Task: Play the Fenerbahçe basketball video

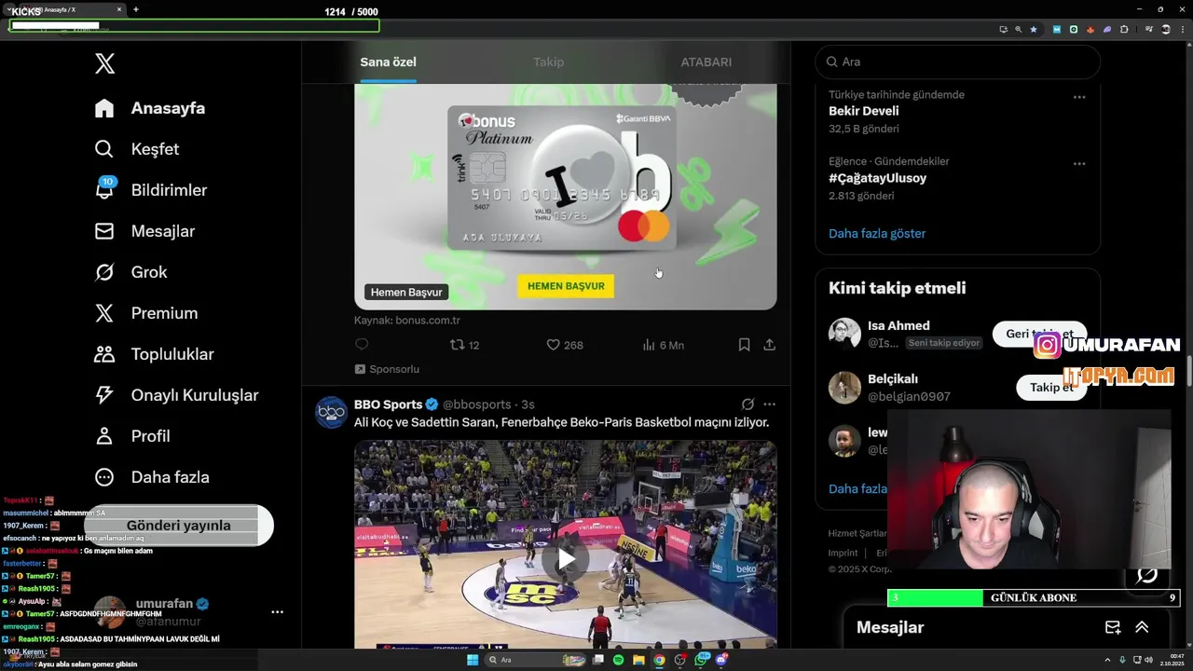Action: click(x=566, y=559)
